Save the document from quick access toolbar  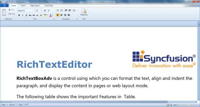coord(6,2)
